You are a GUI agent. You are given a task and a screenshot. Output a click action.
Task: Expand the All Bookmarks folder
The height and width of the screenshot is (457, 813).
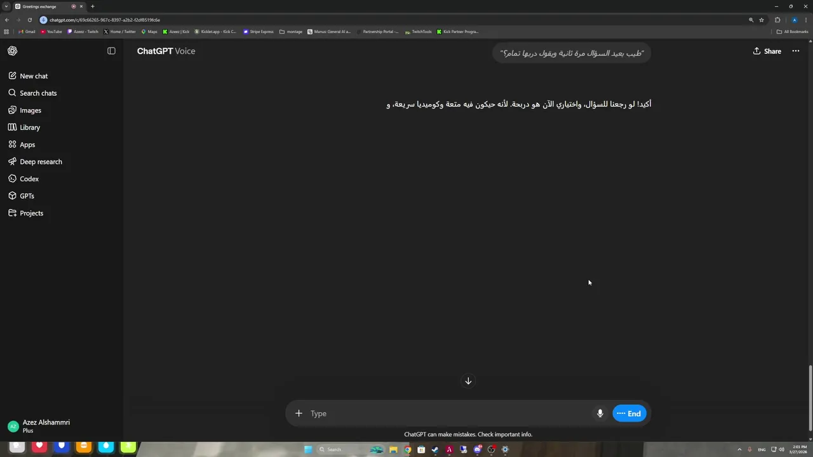pos(793,32)
